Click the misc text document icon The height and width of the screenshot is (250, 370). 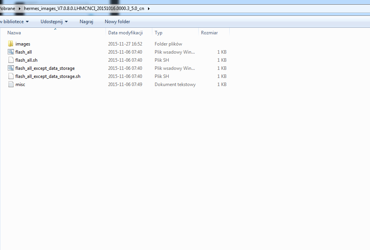click(x=11, y=84)
